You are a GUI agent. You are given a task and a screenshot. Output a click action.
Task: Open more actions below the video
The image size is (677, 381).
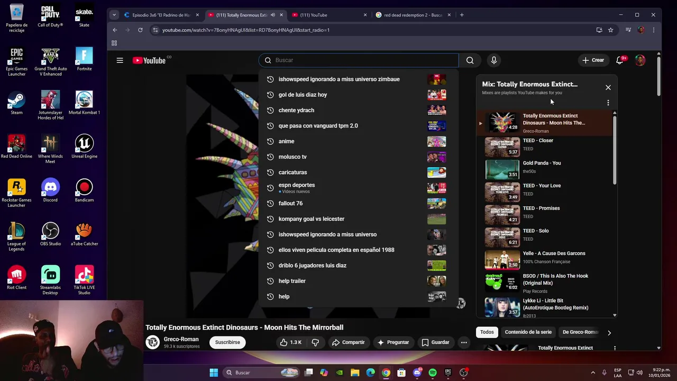tap(464, 342)
